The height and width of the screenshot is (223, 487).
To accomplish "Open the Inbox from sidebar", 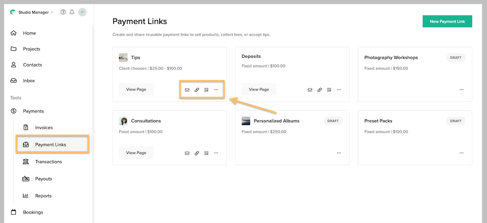I will click(x=29, y=81).
